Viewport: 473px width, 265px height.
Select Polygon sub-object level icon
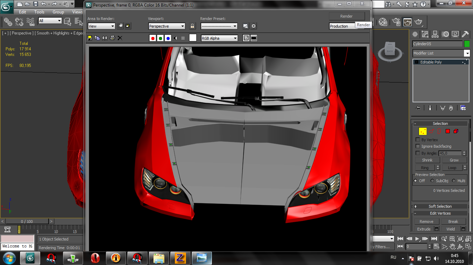point(447,131)
